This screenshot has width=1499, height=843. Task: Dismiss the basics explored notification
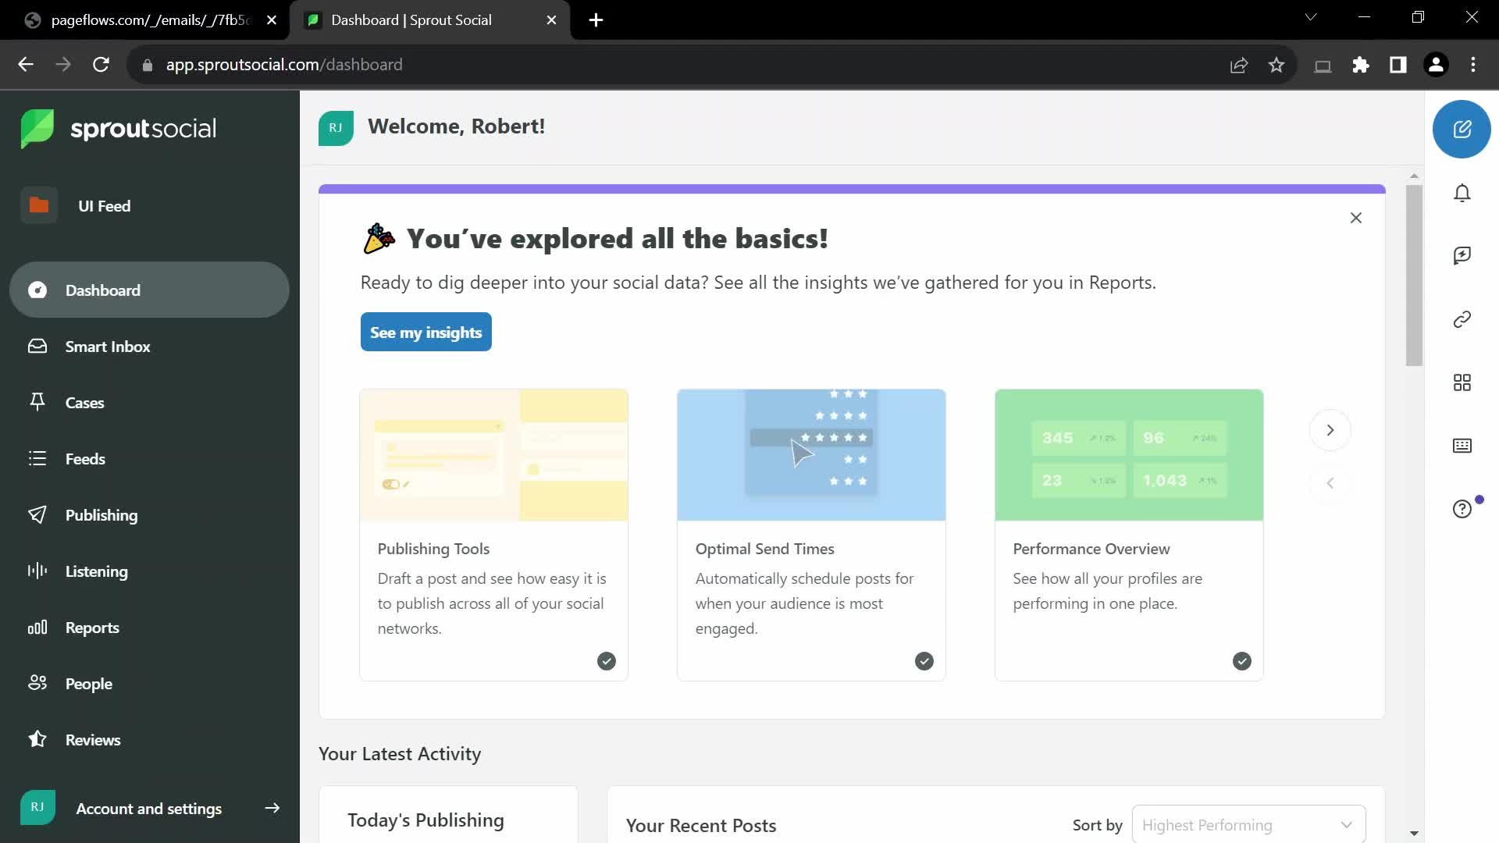[x=1356, y=217]
